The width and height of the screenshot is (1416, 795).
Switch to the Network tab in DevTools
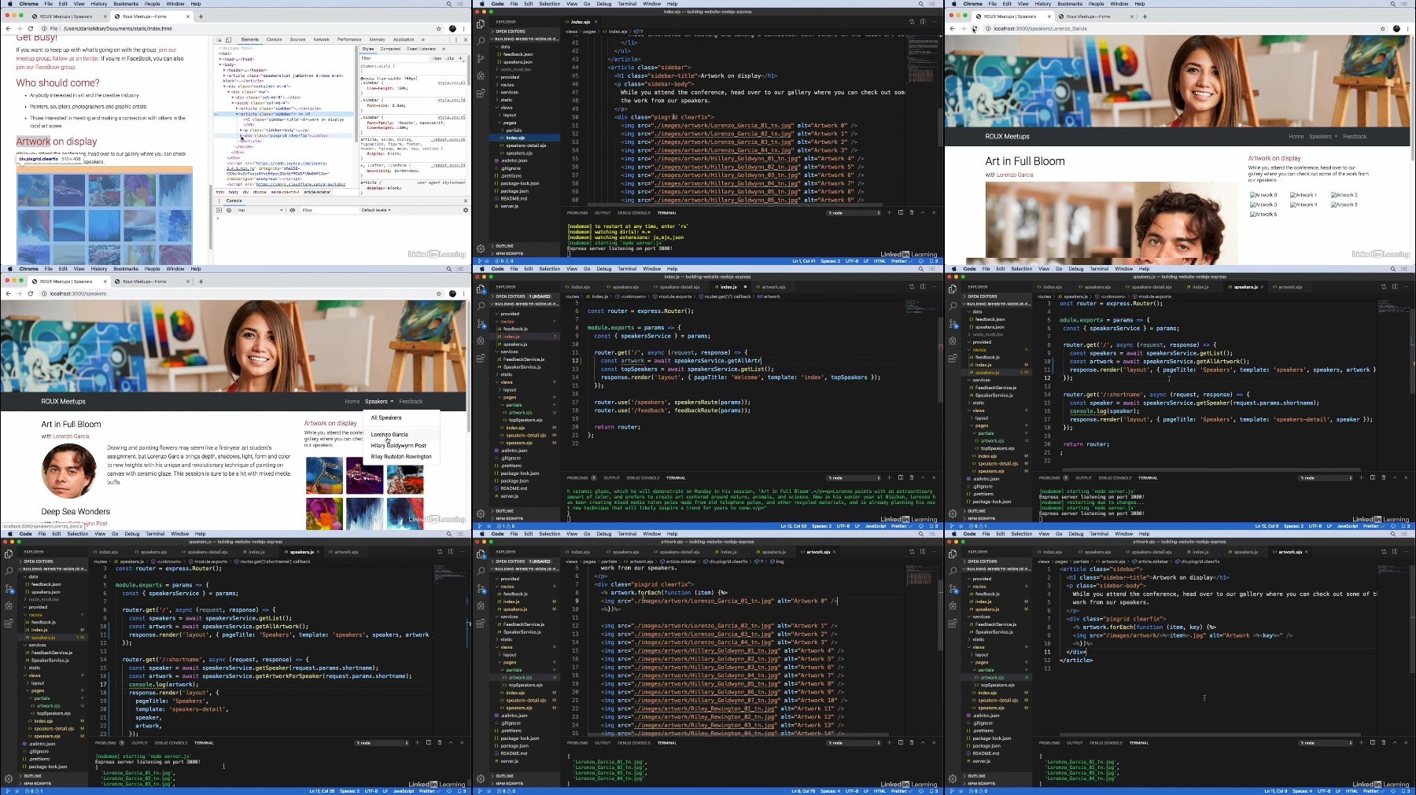pyautogui.click(x=321, y=39)
